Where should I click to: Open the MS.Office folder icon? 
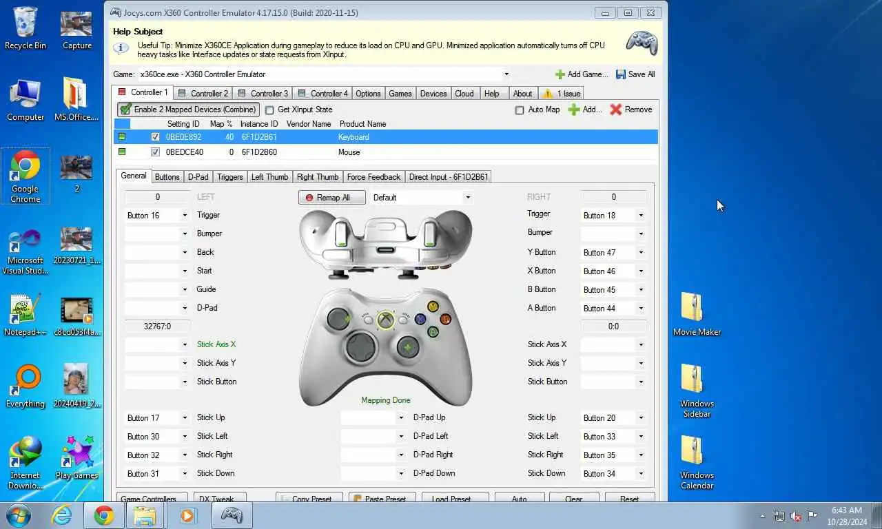(x=76, y=99)
